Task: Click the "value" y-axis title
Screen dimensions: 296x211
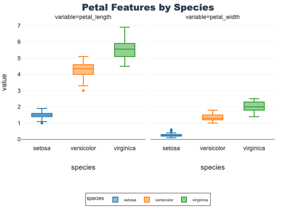Action: tap(5, 82)
